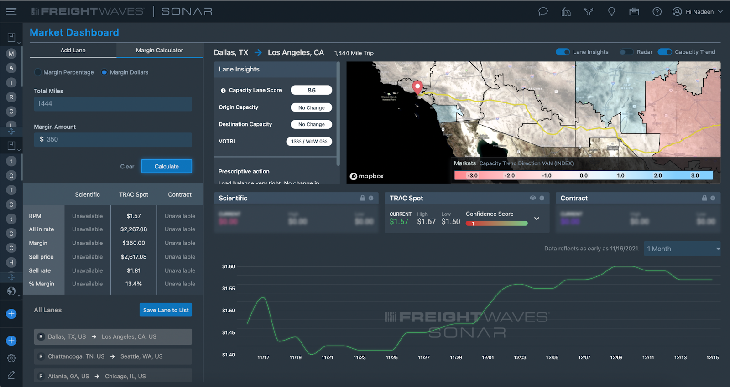Expand the TRAC Spot confidence score chevron
The width and height of the screenshot is (730, 387).
point(537,219)
